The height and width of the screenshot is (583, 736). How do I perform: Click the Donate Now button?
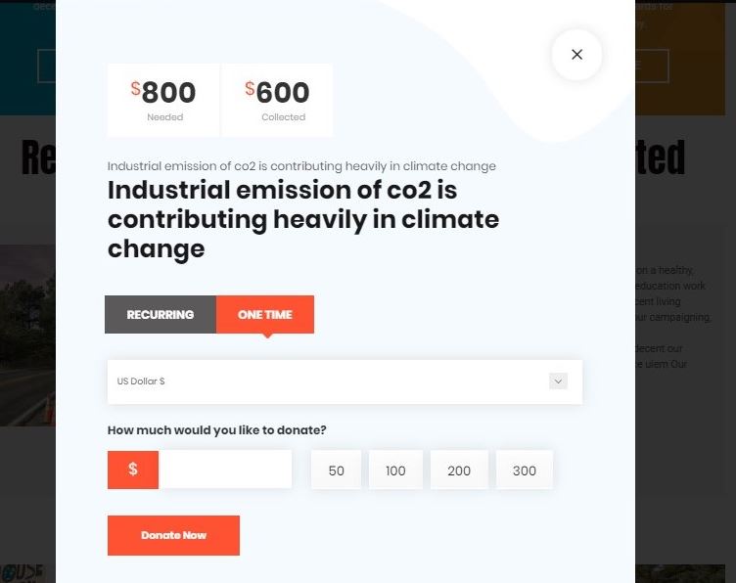(173, 535)
